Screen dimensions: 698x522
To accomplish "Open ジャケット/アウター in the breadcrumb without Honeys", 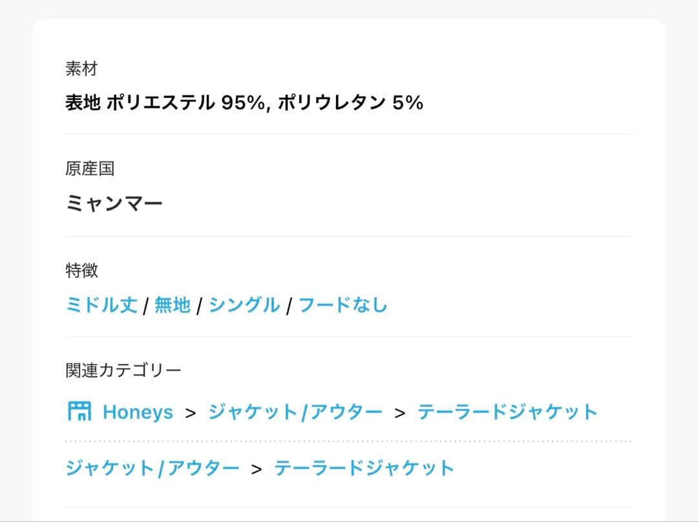I will click(153, 468).
